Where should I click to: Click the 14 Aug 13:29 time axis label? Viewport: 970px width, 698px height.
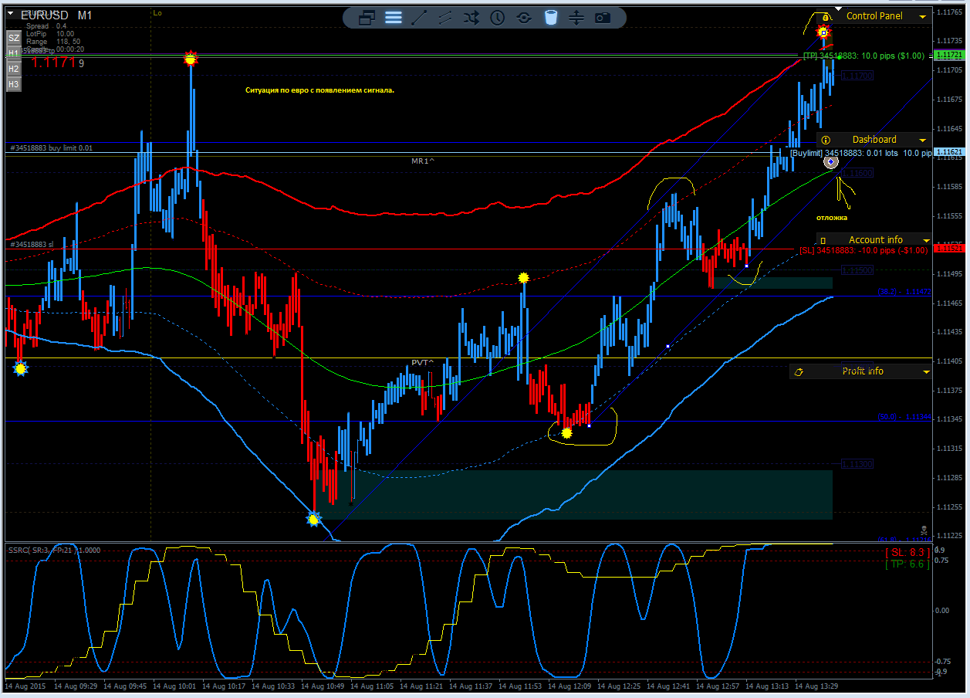[x=818, y=685]
